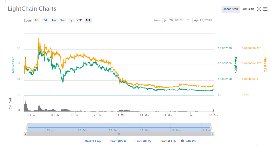Select the 1m zoom range
This screenshot has width=274, height=146.
click(54, 20)
